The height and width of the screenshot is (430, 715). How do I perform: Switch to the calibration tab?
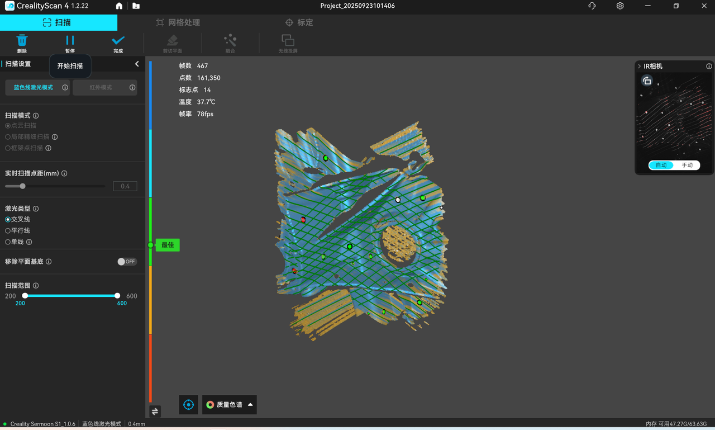point(299,23)
